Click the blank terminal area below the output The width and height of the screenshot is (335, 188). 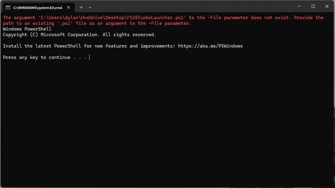tap(168, 126)
